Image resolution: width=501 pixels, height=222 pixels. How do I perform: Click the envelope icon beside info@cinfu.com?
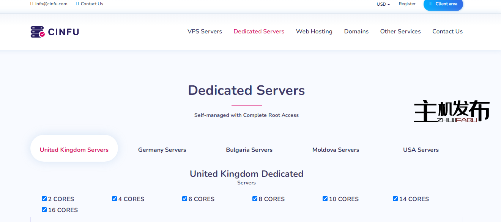32,4
